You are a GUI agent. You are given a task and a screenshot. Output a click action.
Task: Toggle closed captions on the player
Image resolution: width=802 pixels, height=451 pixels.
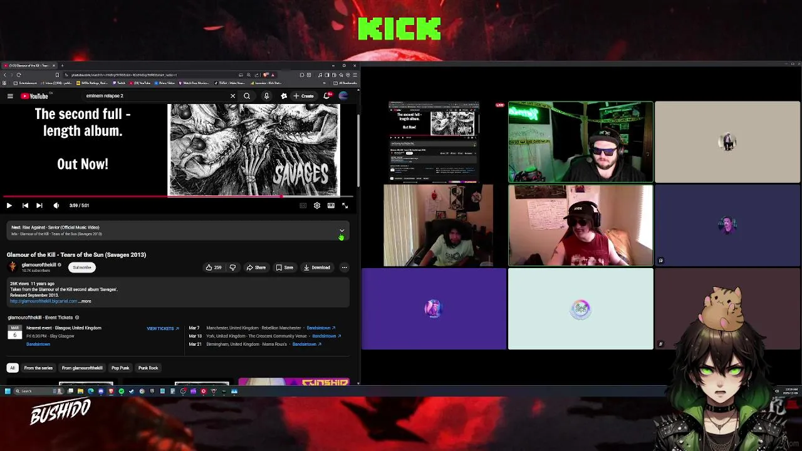click(303, 205)
